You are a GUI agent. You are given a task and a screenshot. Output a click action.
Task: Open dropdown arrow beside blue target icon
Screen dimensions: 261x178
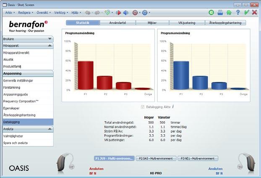pyautogui.click(x=149, y=13)
